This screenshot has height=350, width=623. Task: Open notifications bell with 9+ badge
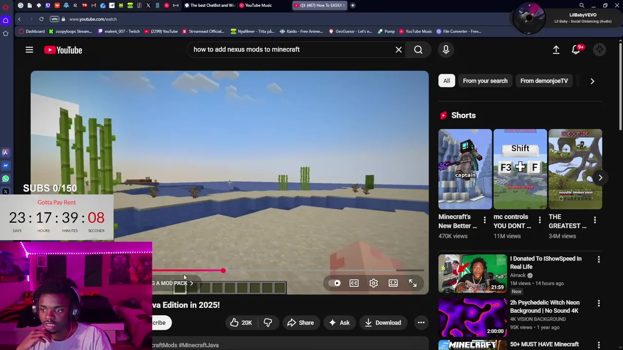click(x=577, y=50)
